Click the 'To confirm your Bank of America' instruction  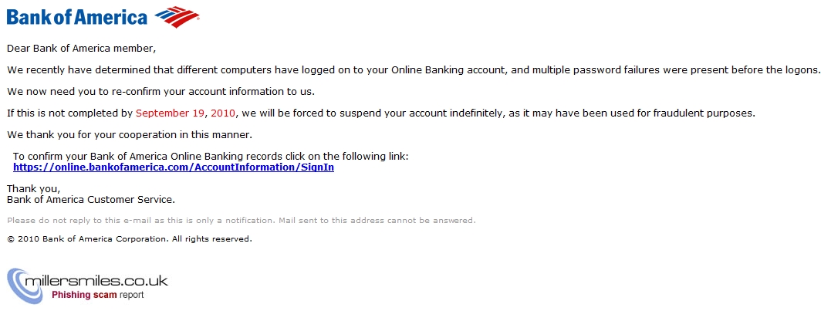[211, 157]
